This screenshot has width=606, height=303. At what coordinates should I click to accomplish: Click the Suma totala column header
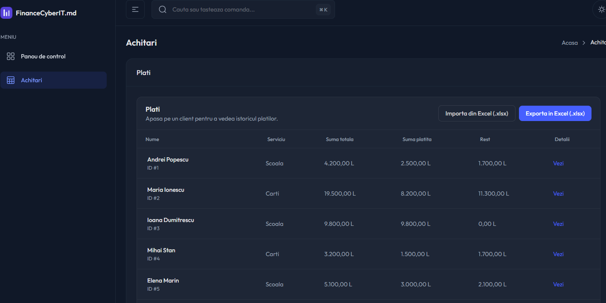339,139
